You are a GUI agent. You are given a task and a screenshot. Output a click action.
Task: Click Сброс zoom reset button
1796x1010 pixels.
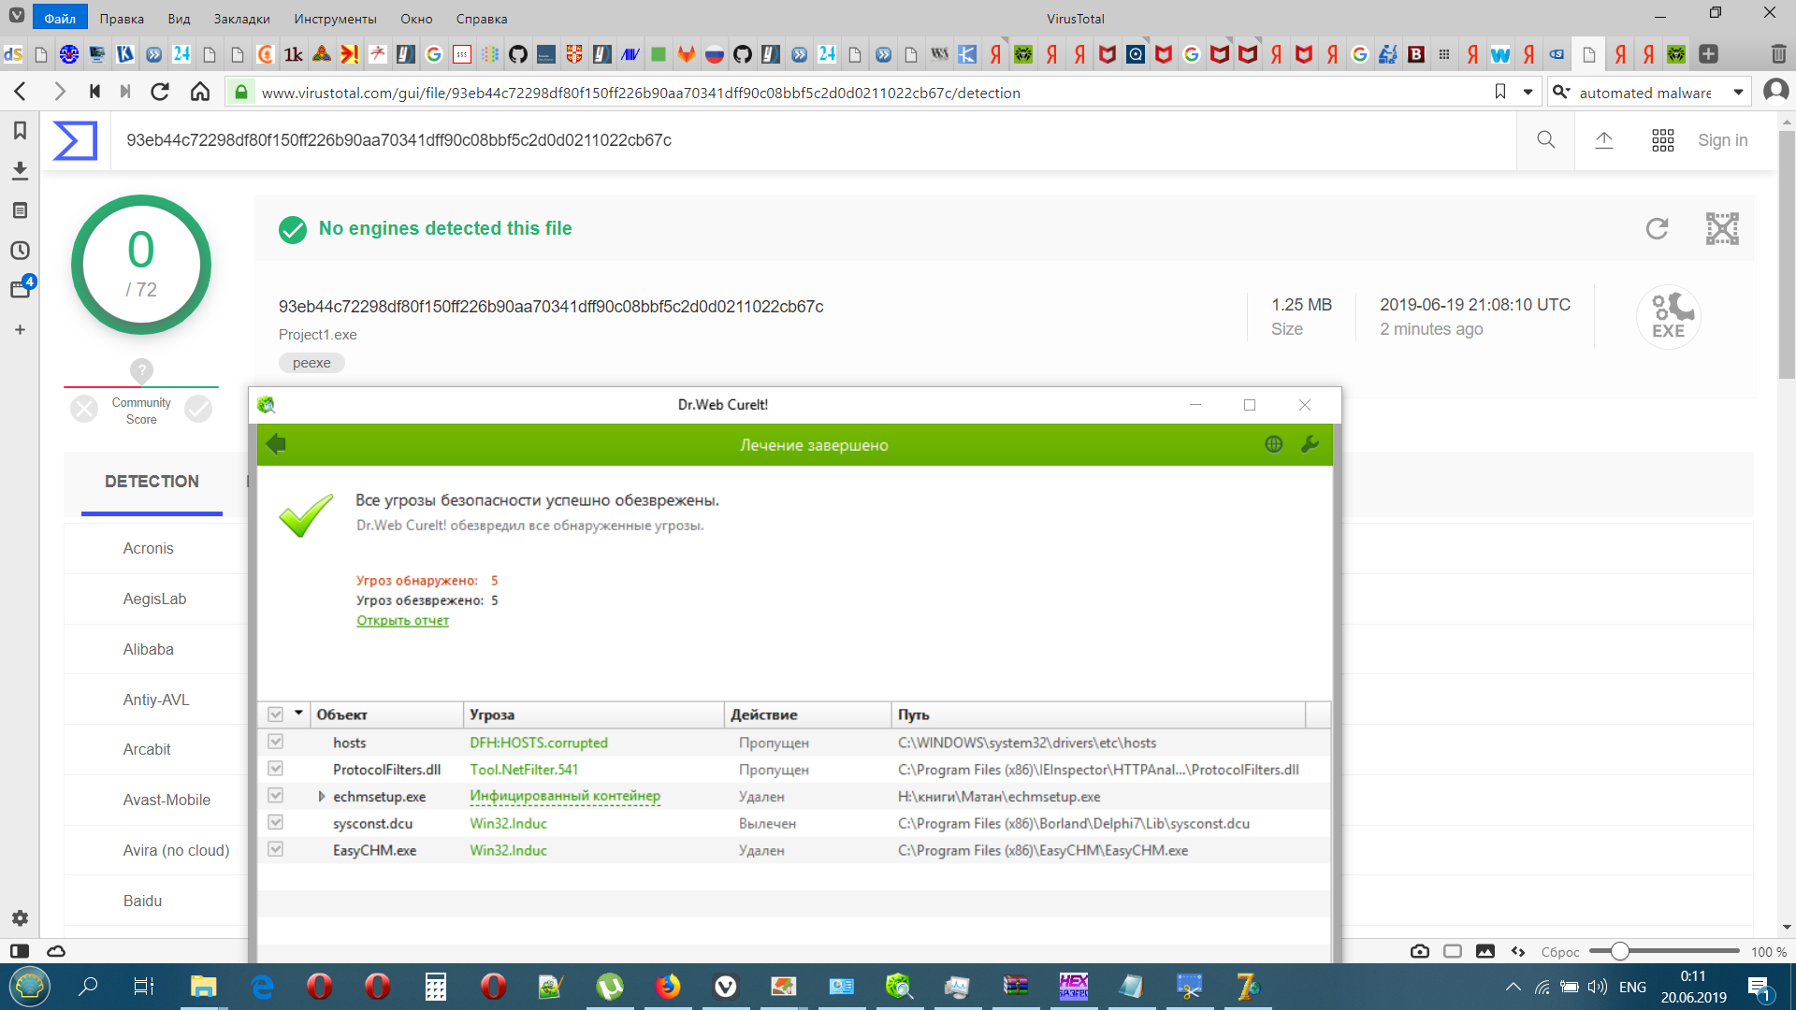[x=1559, y=951]
